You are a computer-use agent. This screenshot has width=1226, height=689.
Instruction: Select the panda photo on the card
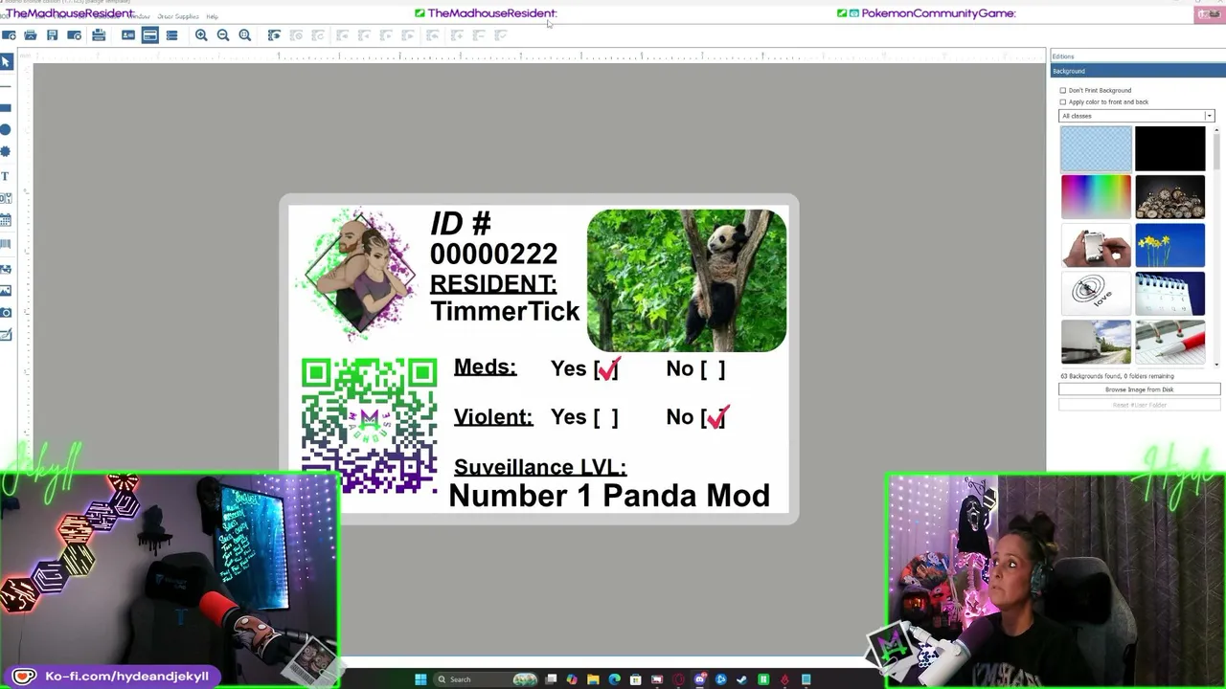[x=687, y=280]
